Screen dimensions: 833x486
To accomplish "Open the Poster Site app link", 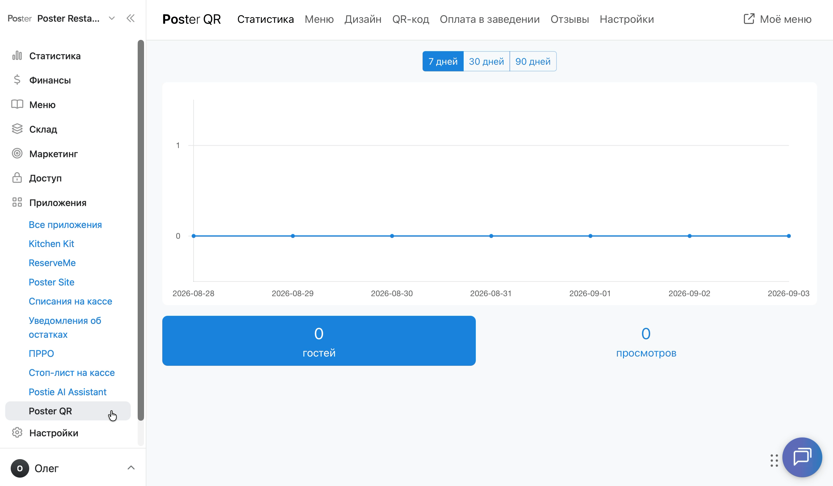I will [x=51, y=282].
